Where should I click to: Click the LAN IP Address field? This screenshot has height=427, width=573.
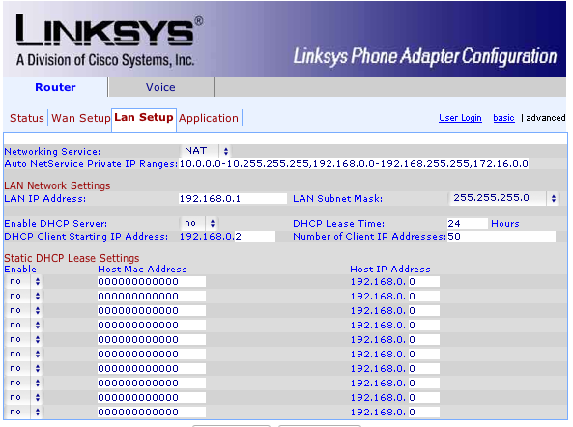[x=233, y=199]
